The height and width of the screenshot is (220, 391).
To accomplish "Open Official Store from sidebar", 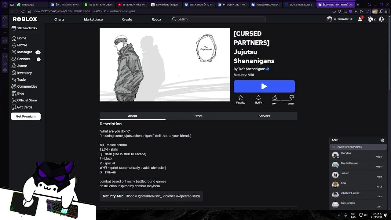I will click(x=24, y=100).
